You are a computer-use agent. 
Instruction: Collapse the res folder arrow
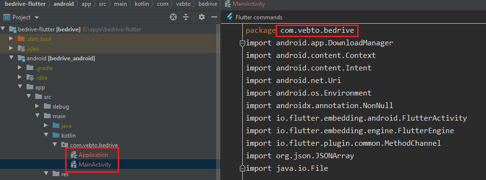tap(46, 174)
